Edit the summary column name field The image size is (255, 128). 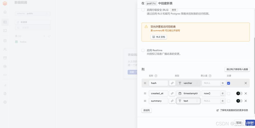point(158,101)
